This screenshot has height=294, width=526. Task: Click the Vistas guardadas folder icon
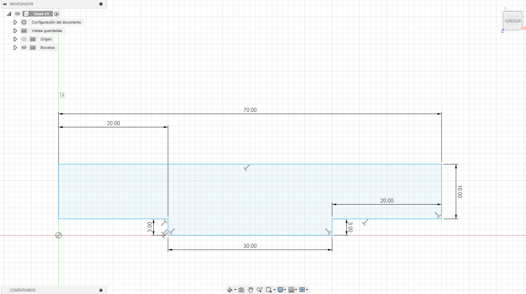pyautogui.click(x=24, y=31)
